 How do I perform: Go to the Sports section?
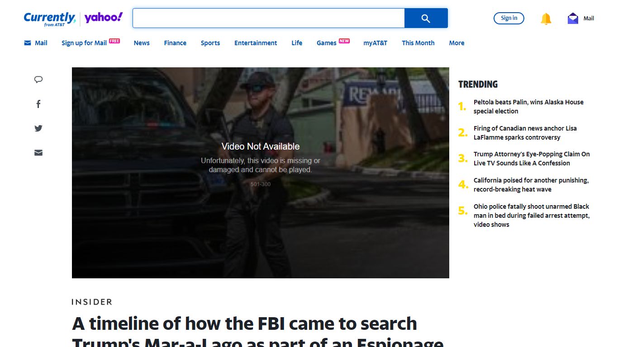(x=210, y=43)
